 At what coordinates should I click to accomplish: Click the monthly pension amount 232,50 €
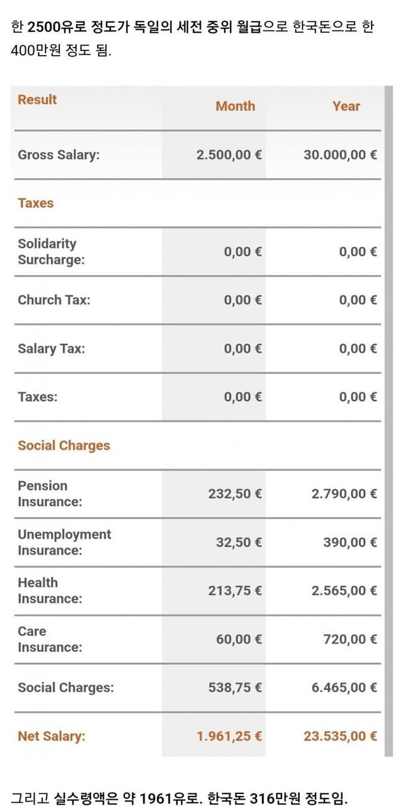235,494
